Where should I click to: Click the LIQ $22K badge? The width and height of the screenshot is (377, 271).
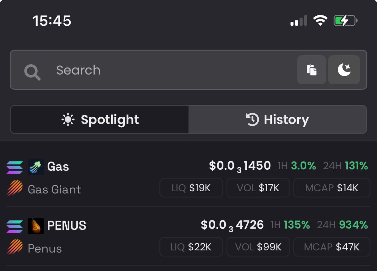pyautogui.click(x=191, y=247)
